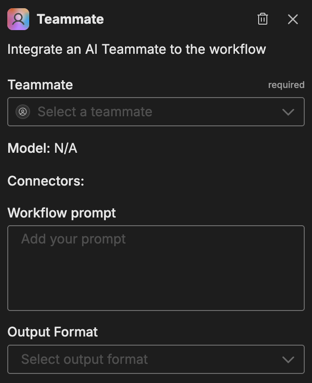This screenshot has width=312, height=383.
Task: Delete the Teammate node using the trash icon
Action: click(262, 19)
